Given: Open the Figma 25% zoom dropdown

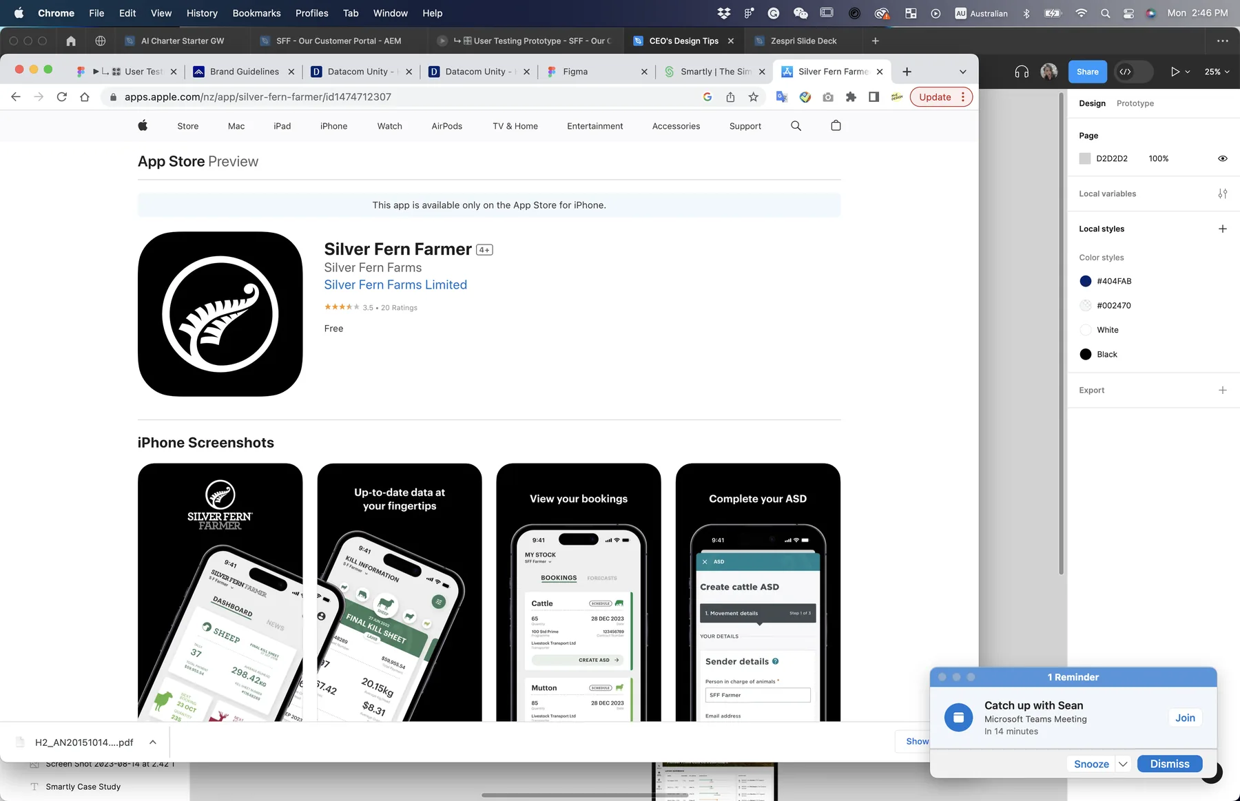Looking at the screenshot, I should 1217,72.
